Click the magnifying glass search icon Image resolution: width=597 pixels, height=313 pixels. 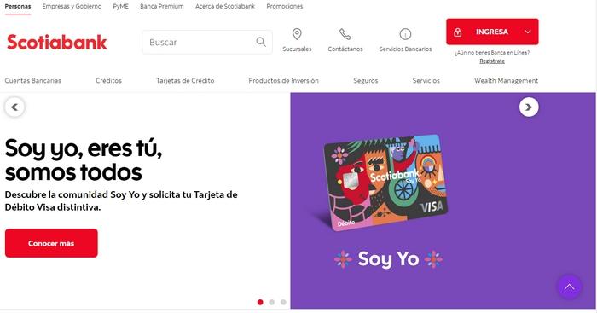coord(261,42)
